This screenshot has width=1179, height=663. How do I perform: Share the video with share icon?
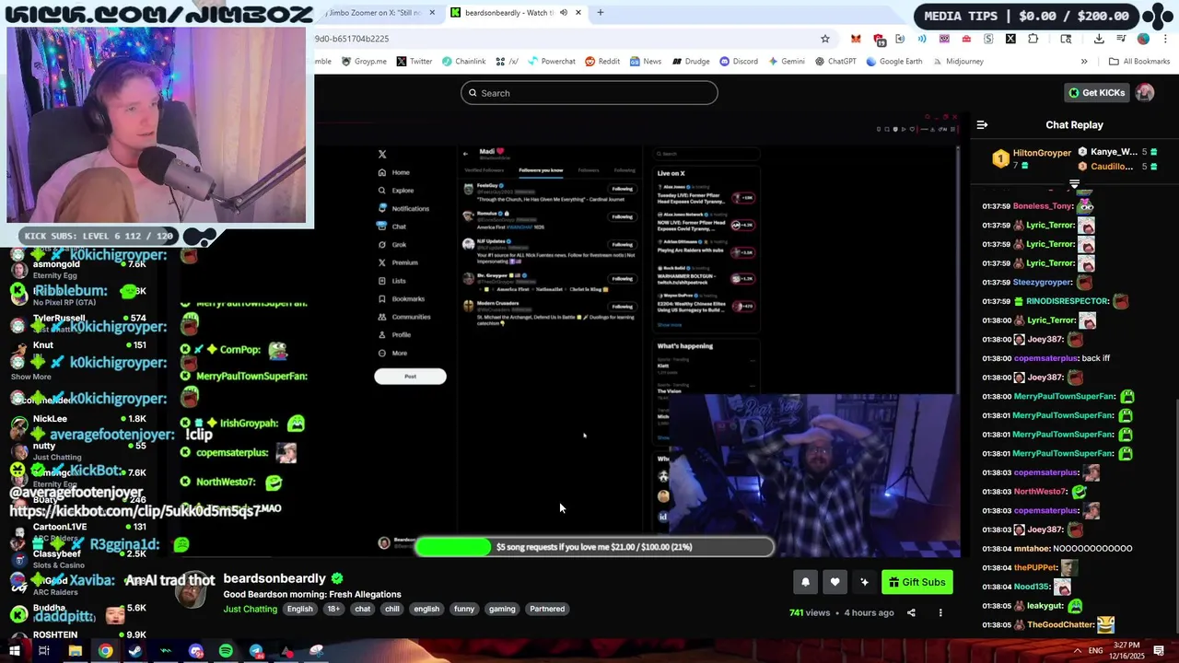pyautogui.click(x=911, y=612)
